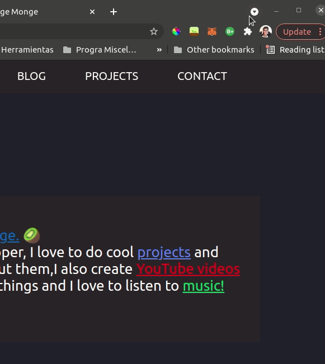
Task: Go to the CONTACT nav item
Action: coord(202,76)
